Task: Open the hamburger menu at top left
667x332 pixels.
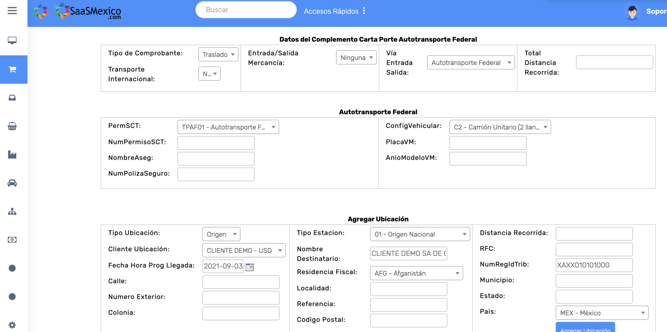Action: 12,10
